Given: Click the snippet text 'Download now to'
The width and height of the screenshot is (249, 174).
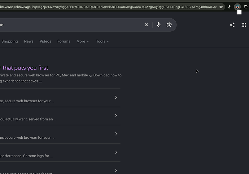Looking at the screenshot, I should [x=107, y=75].
